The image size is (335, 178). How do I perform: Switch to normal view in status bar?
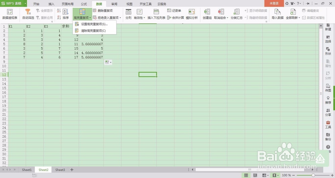246,175
